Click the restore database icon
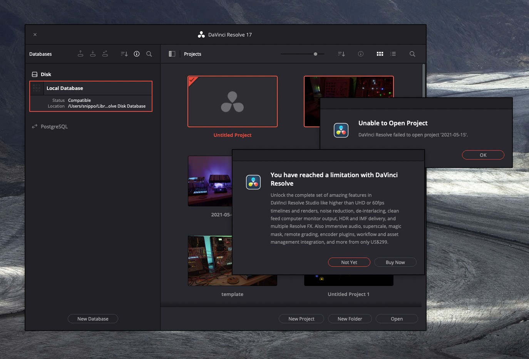 coord(93,54)
